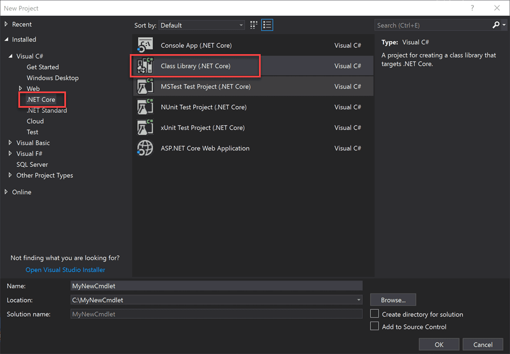Close the New Project dialog
Screen dimensions: 510x354
point(496,8)
